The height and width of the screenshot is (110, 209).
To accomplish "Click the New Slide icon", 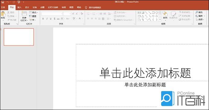I will point(24,14).
